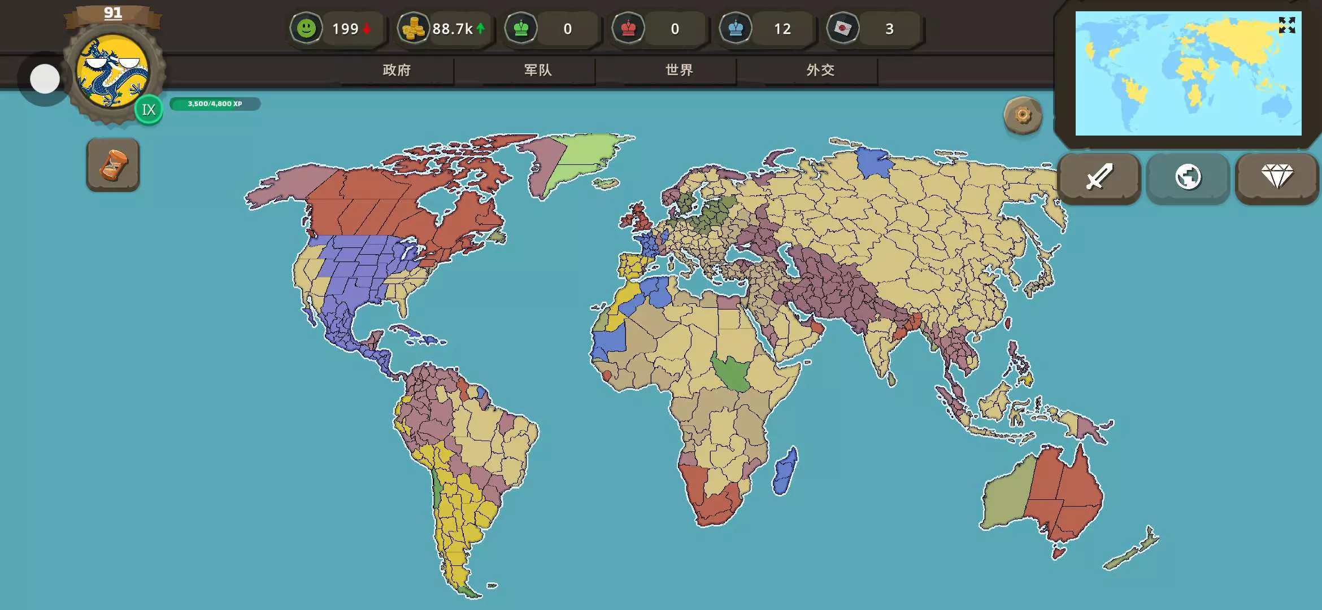This screenshot has width=1322, height=610.
Task: Click the green XP progress bar
Action: point(215,104)
